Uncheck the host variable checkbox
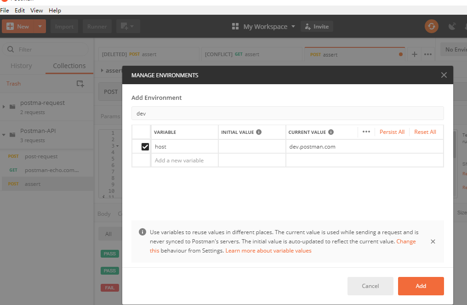This screenshot has width=467, height=305. (145, 147)
